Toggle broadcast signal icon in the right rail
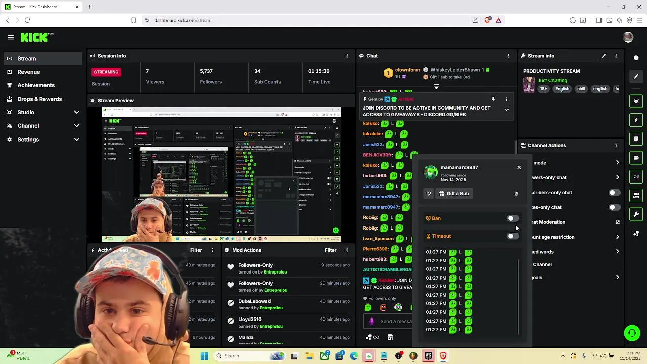This screenshot has height=364, width=647. [636, 176]
